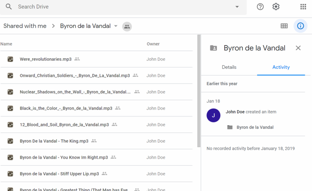This screenshot has height=191, width=312.
Task: Click audio icon of Stiff Upper Lip.mp3
Action: pos(10,174)
